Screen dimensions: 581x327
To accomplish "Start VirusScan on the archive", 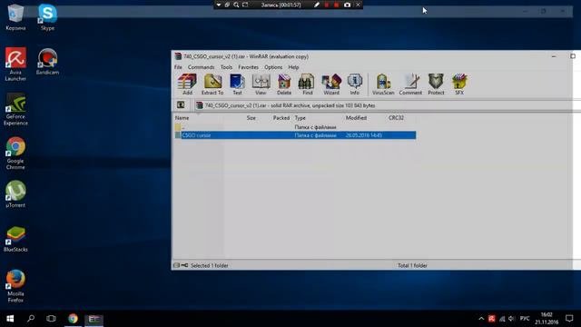I will click(383, 84).
